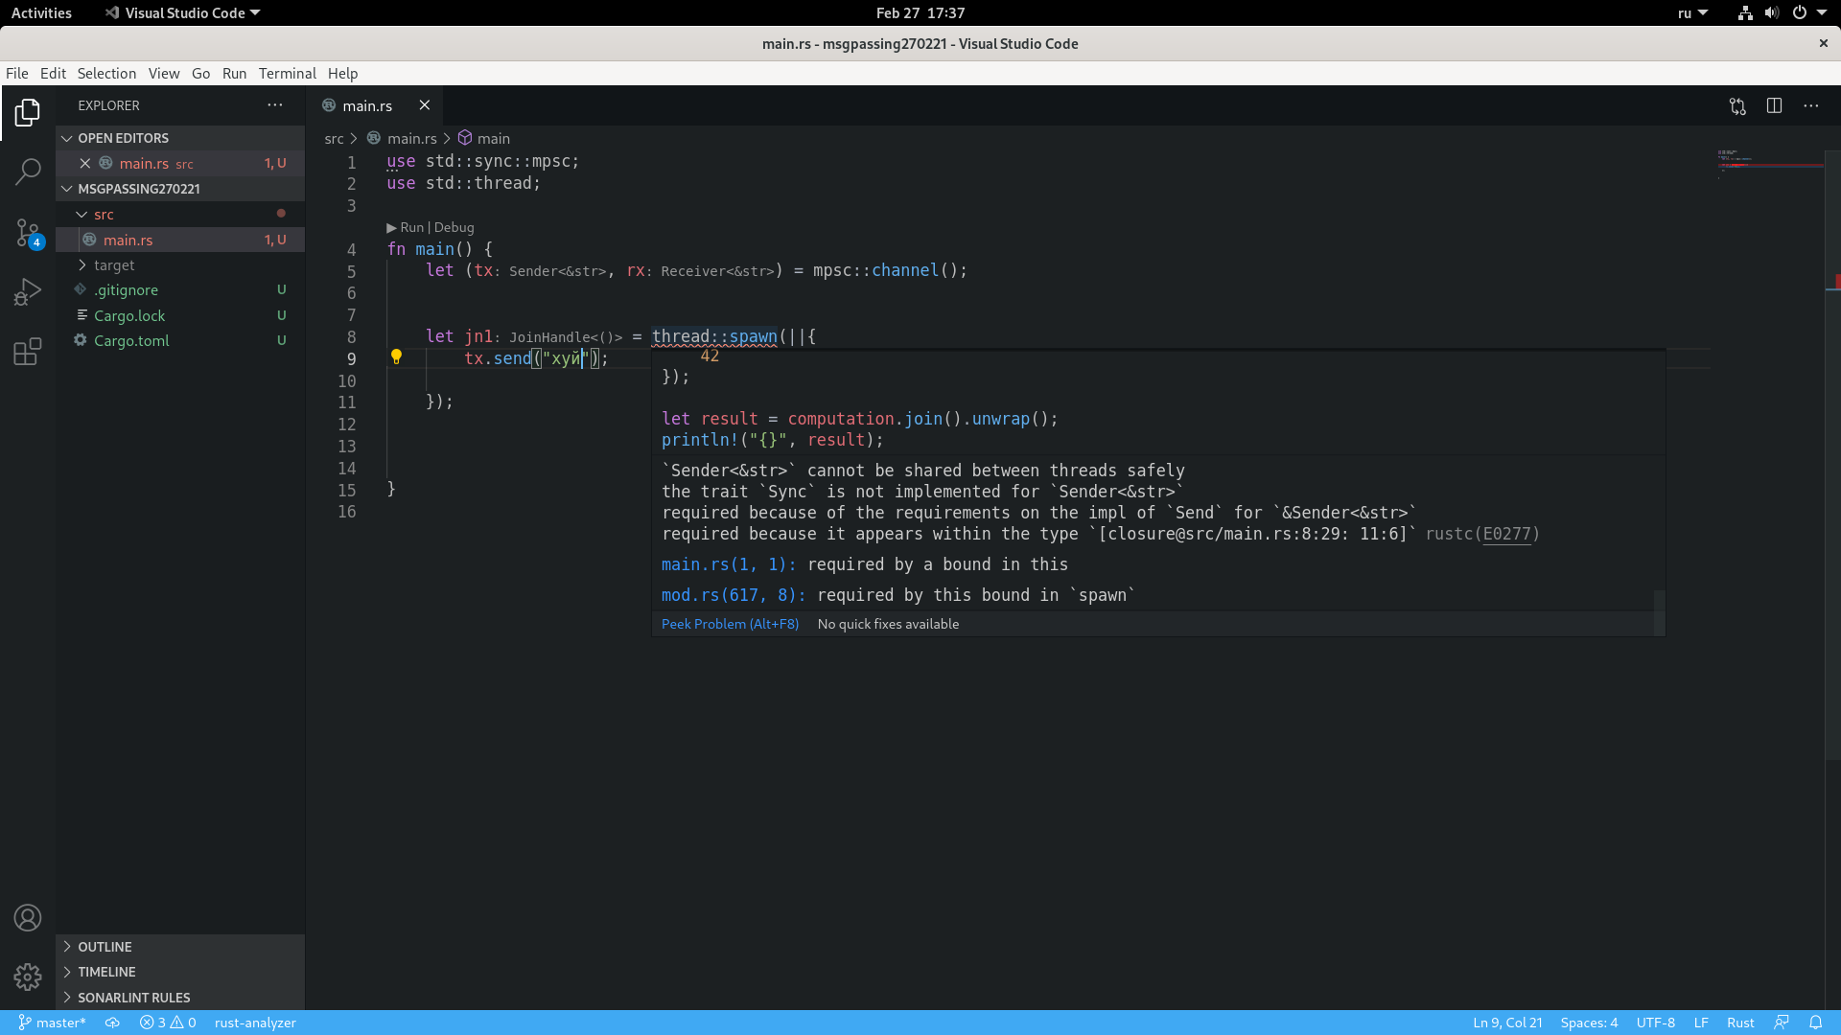Open the ru keyboard layout selector
This screenshot has width=1841, height=1035.
point(1692,12)
